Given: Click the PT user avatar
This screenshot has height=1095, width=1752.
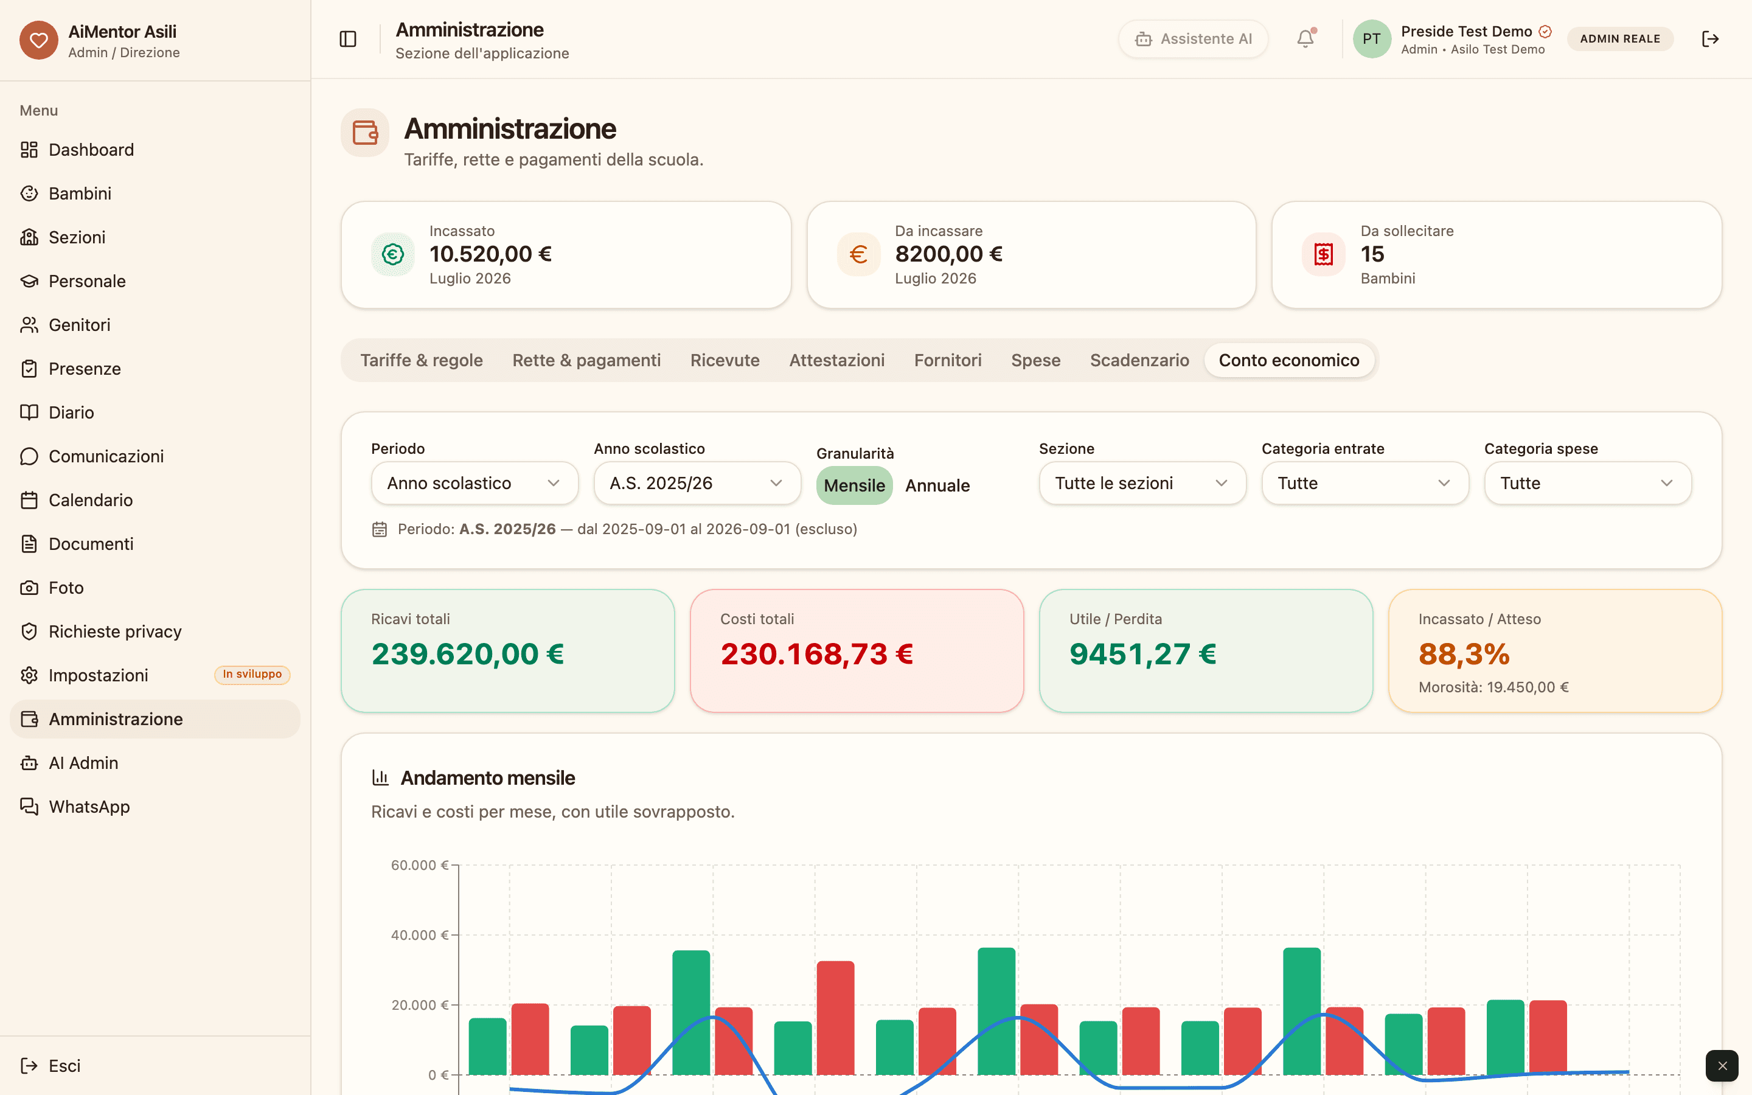Looking at the screenshot, I should pos(1371,39).
